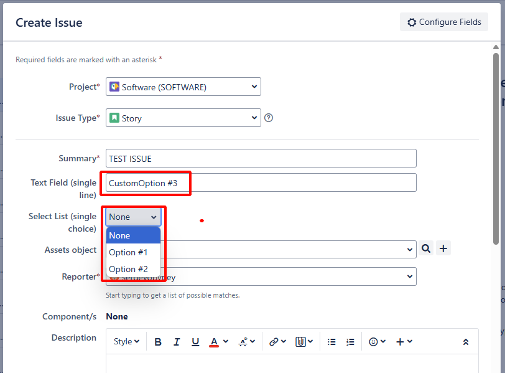Toggle underline formatting

[x=195, y=342]
